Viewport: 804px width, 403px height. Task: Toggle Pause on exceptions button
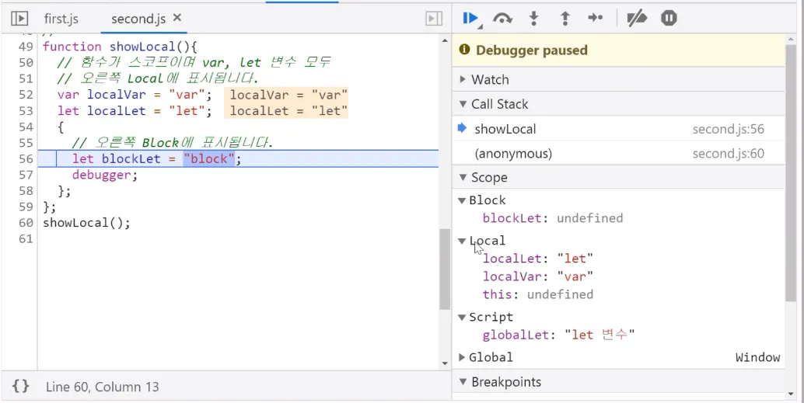tap(669, 19)
